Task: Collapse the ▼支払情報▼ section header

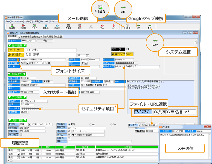Action: point(17,97)
